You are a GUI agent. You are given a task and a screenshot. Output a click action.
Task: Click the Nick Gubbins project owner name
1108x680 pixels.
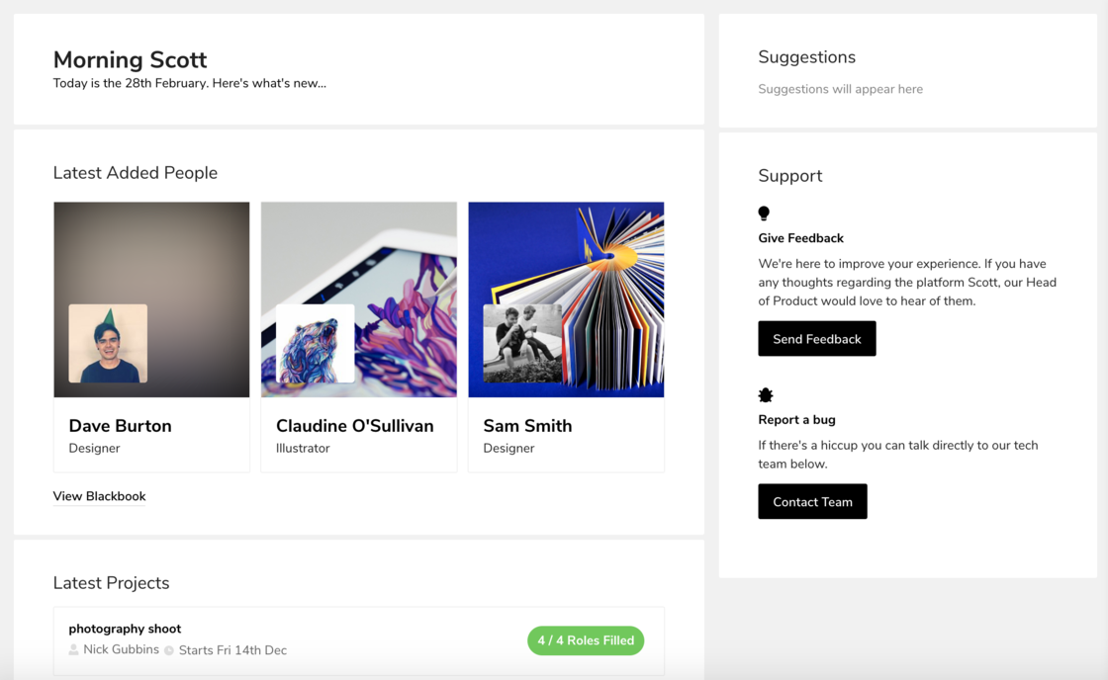pos(121,650)
